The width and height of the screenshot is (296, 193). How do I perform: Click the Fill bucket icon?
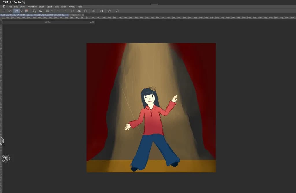tap(79, 11)
